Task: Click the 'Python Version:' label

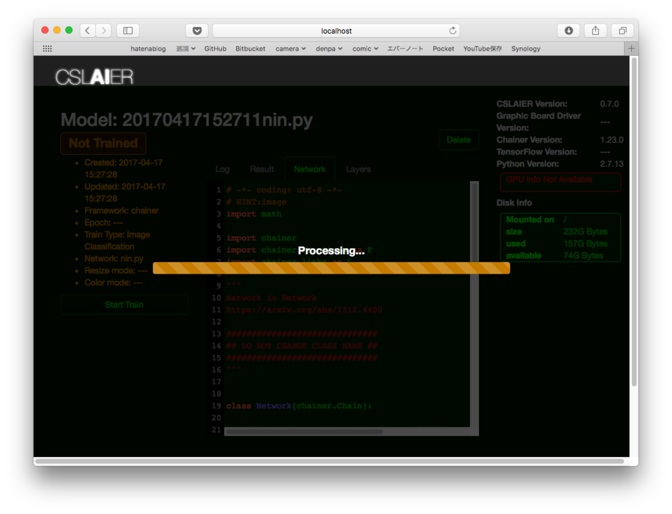Action: click(528, 163)
